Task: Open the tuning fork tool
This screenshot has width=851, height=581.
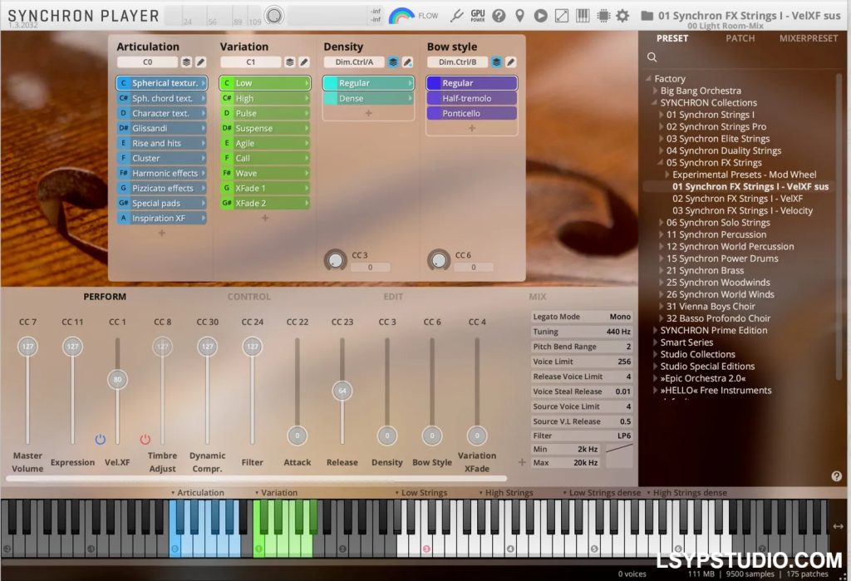Action: [456, 16]
